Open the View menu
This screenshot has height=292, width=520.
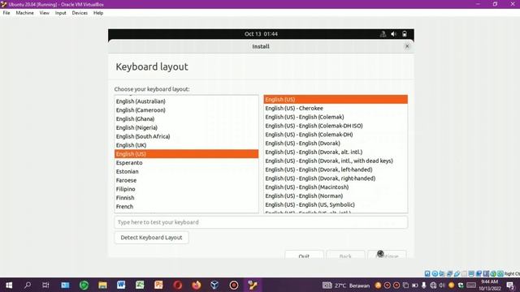pos(44,13)
